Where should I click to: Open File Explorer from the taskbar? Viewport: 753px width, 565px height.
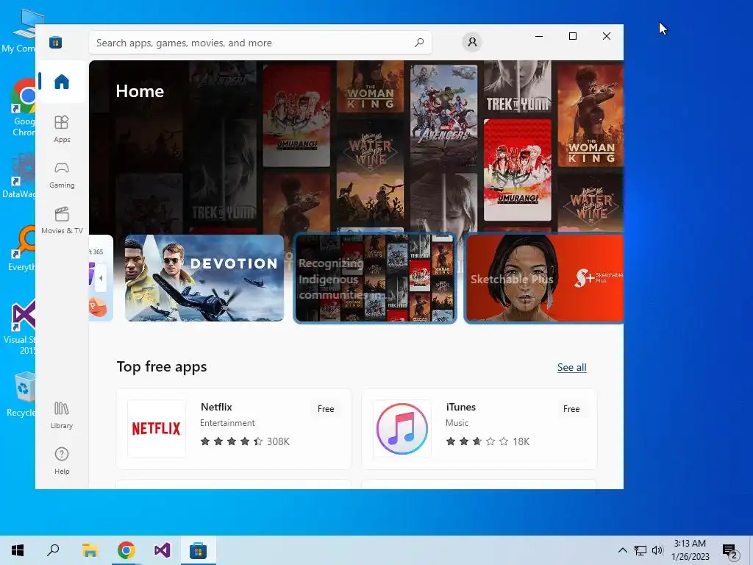point(90,550)
